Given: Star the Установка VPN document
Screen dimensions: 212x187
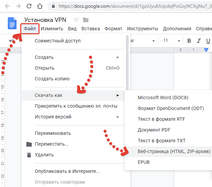Looking at the screenshot, I should pos(76,20).
